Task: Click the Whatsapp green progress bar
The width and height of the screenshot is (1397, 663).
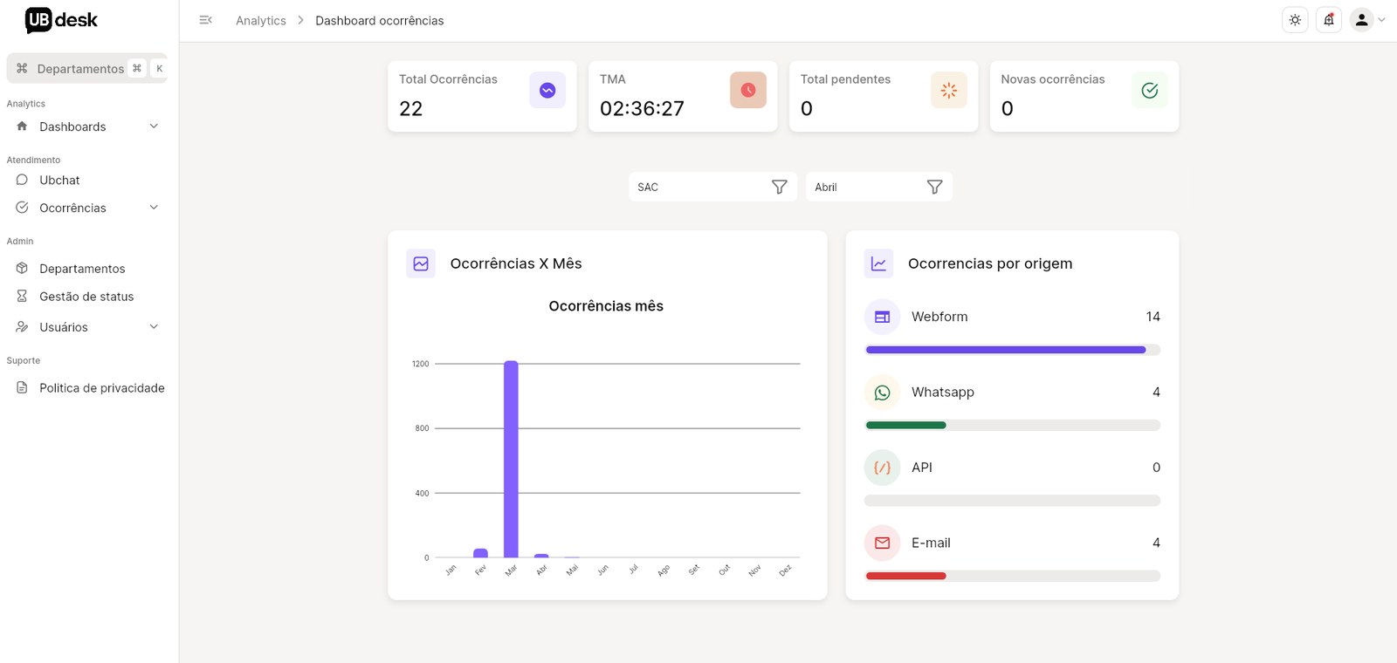Action: (905, 425)
